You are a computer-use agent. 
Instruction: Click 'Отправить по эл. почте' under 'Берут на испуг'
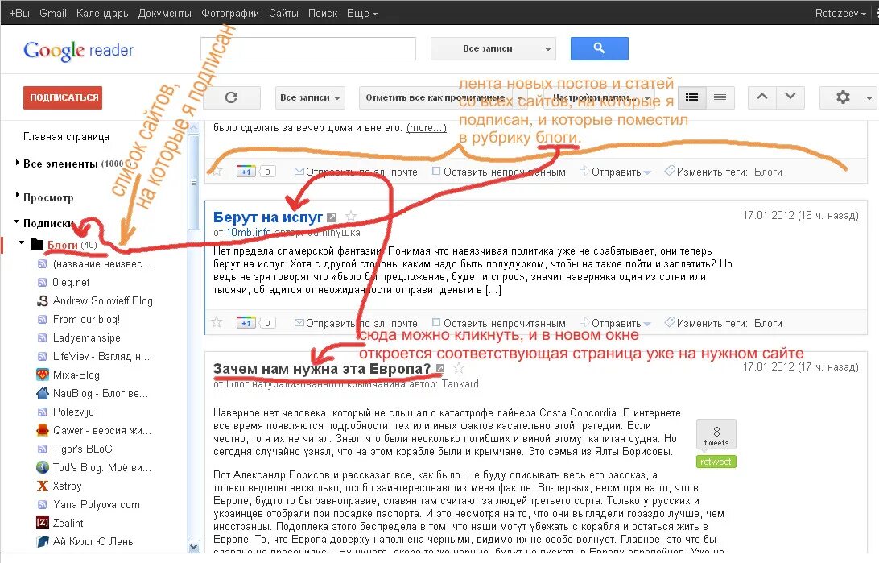[356, 323]
